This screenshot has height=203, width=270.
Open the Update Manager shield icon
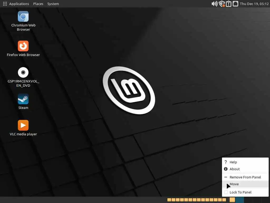[222, 4]
